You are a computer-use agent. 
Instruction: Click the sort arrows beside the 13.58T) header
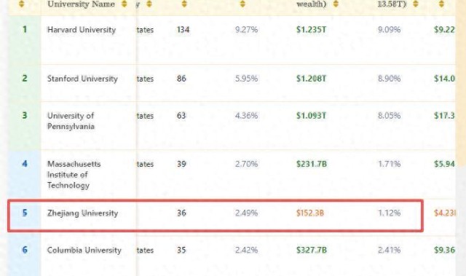tap(416, 4)
